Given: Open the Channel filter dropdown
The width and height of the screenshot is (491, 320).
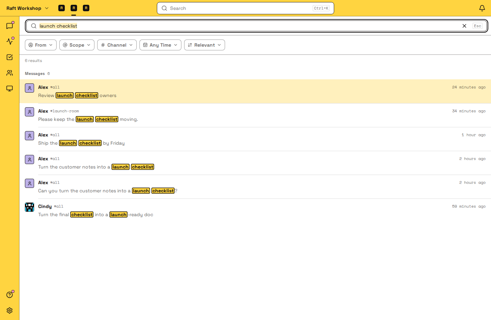Looking at the screenshot, I should click(117, 45).
